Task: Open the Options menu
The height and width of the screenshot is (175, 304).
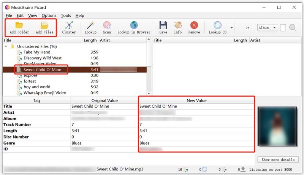Action: point(49,16)
